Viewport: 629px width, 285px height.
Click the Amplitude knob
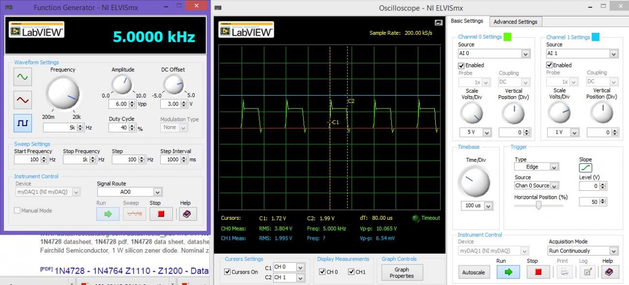(x=121, y=84)
